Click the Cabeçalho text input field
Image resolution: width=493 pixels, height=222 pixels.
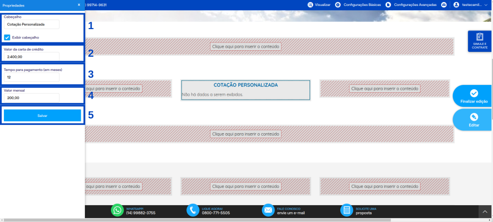pos(32,24)
